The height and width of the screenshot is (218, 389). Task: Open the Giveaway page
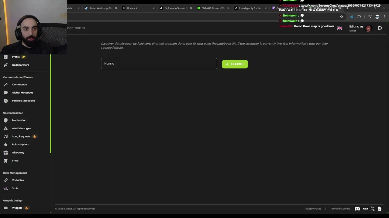18,153
